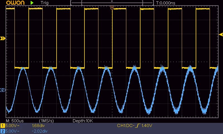The height and width of the screenshot is (134, 223).
Task: Click the memory position overview bar
Action: (x=112, y=3)
